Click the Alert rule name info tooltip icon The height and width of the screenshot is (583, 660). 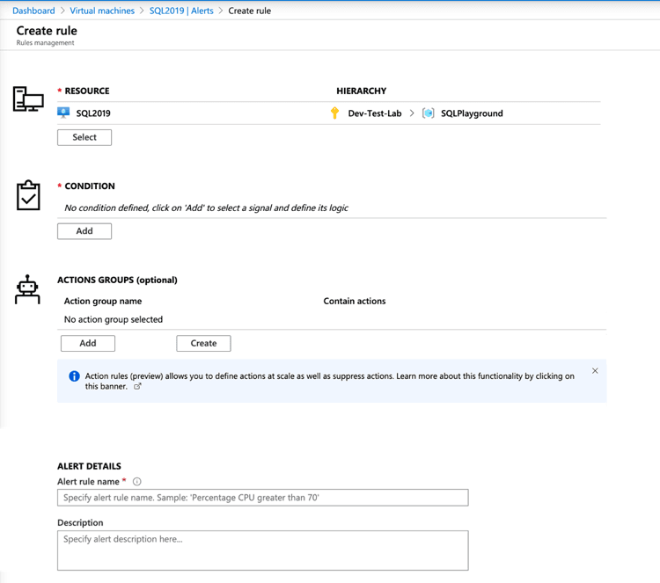(x=136, y=482)
